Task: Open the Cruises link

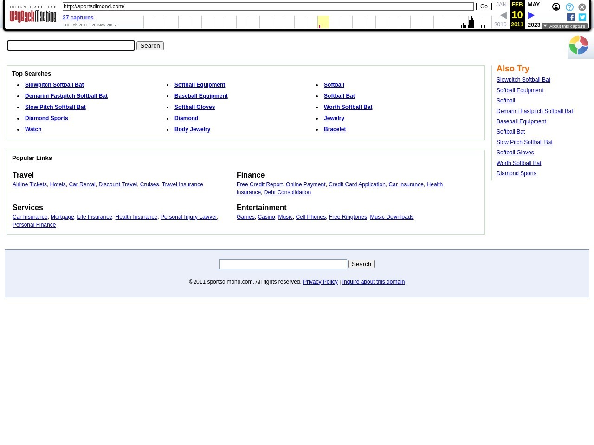Action: click(x=149, y=184)
